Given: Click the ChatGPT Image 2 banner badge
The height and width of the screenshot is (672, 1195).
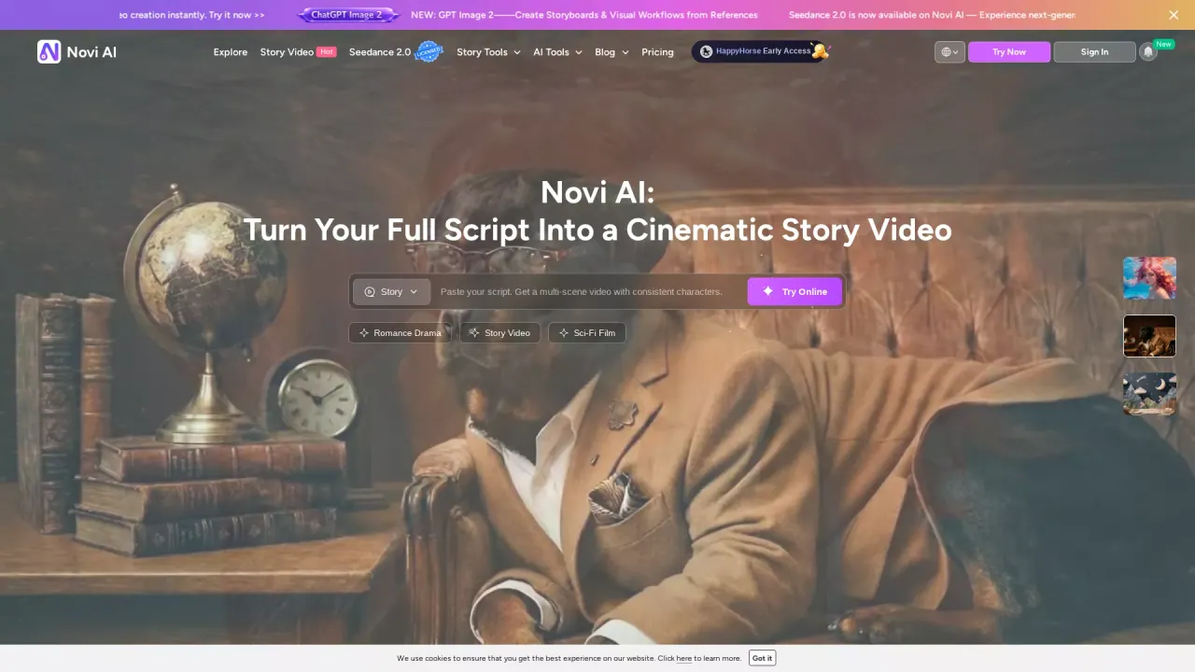Looking at the screenshot, I should click(x=347, y=15).
